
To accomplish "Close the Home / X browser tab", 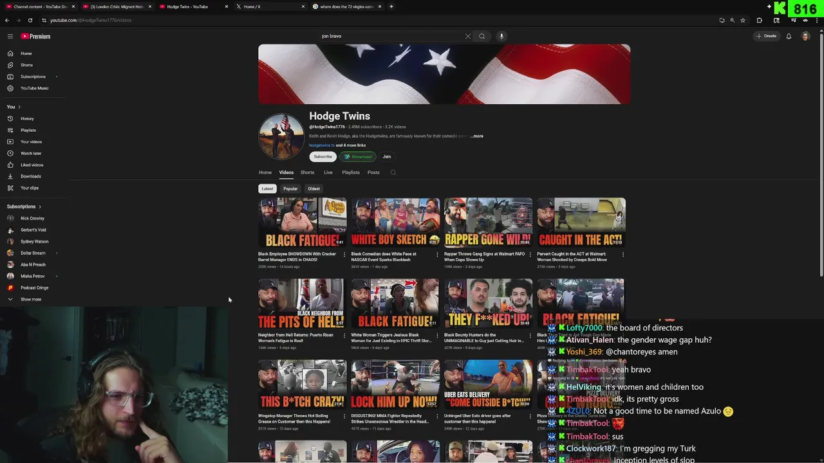I will coord(303,6).
